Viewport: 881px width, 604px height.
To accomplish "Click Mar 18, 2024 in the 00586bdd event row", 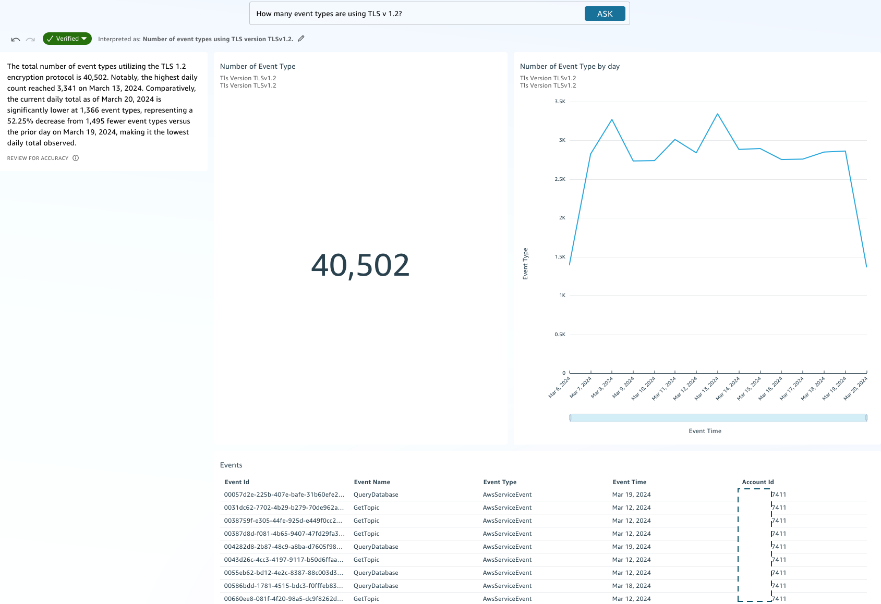I will pyautogui.click(x=631, y=586).
